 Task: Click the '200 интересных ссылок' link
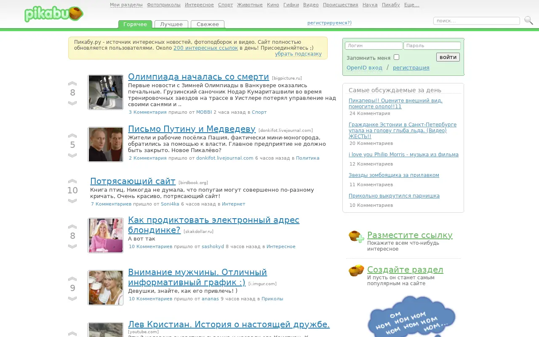[x=205, y=48]
